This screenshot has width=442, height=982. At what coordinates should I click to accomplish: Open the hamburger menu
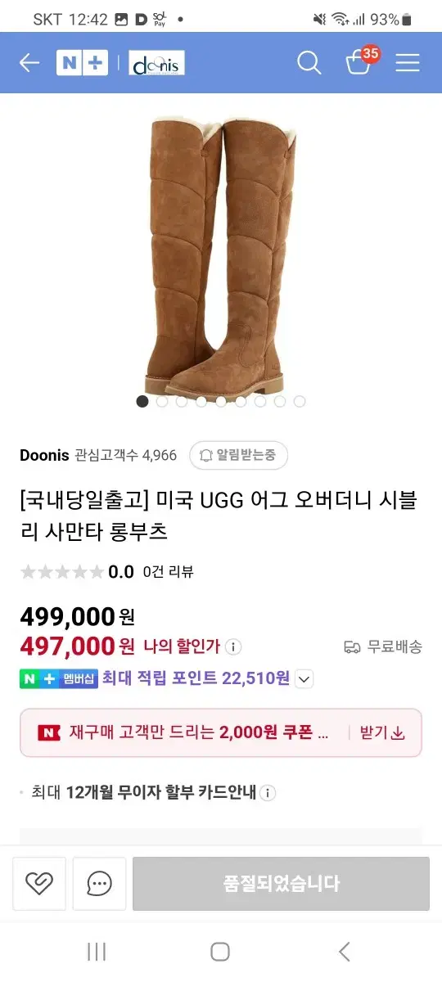[x=408, y=62]
